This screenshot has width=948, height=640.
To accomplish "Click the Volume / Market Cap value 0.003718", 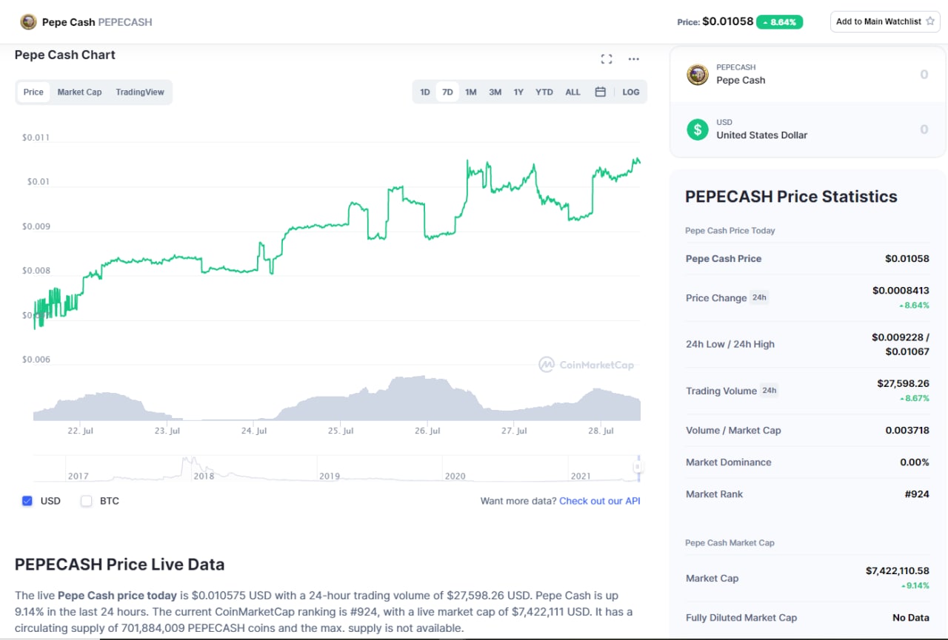I will (x=907, y=430).
